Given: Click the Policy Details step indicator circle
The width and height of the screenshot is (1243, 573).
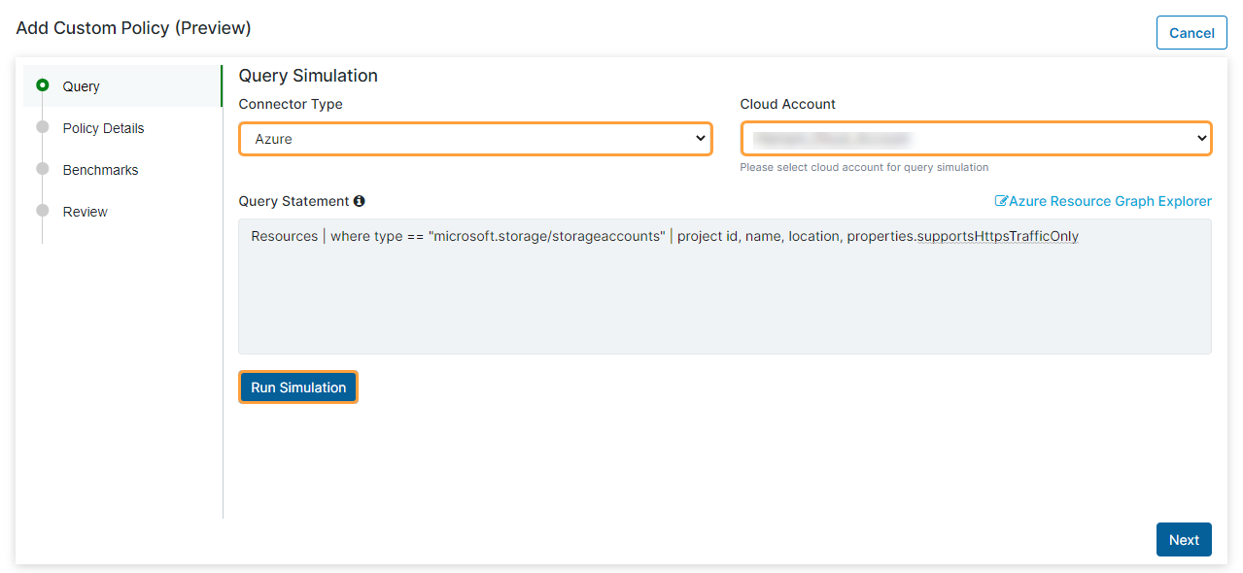Looking at the screenshot, I should click(x=41, y=127).
